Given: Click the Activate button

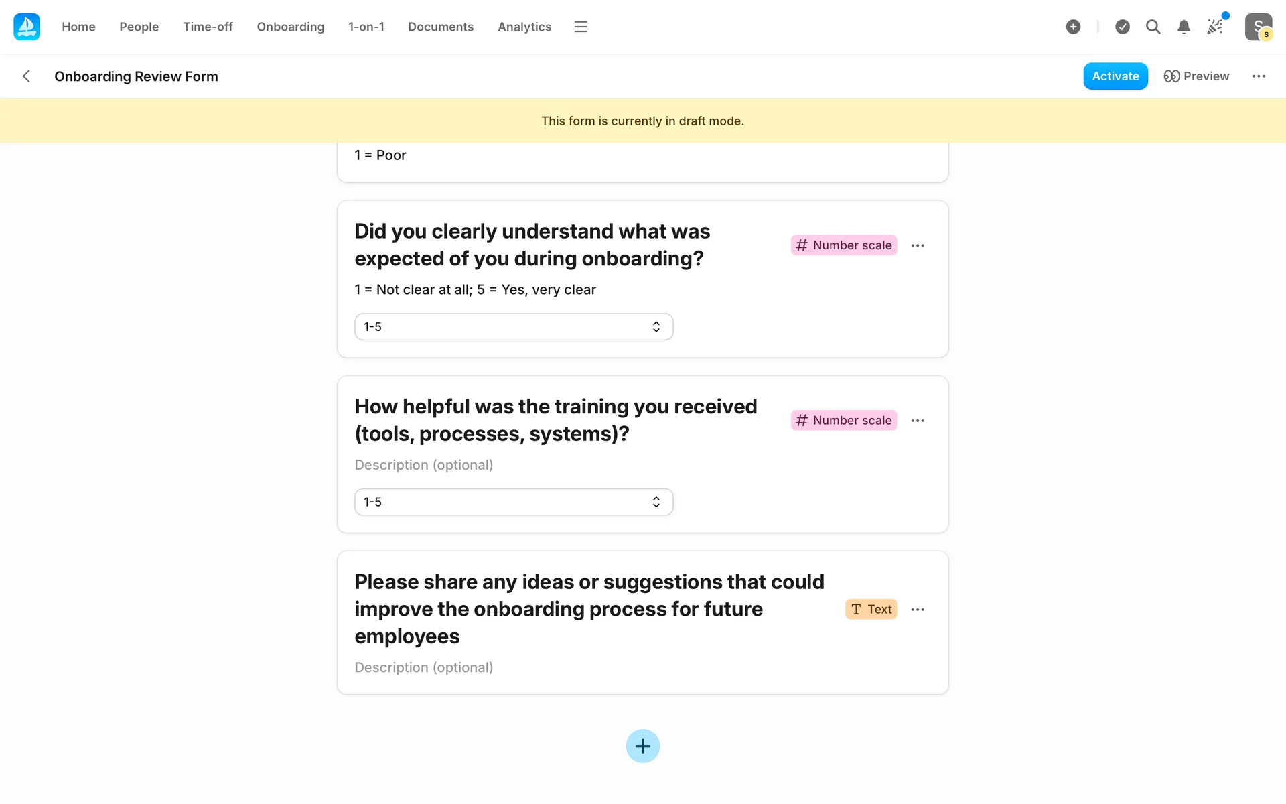Looking at the screenshot, I should (x=1115, y=76).
